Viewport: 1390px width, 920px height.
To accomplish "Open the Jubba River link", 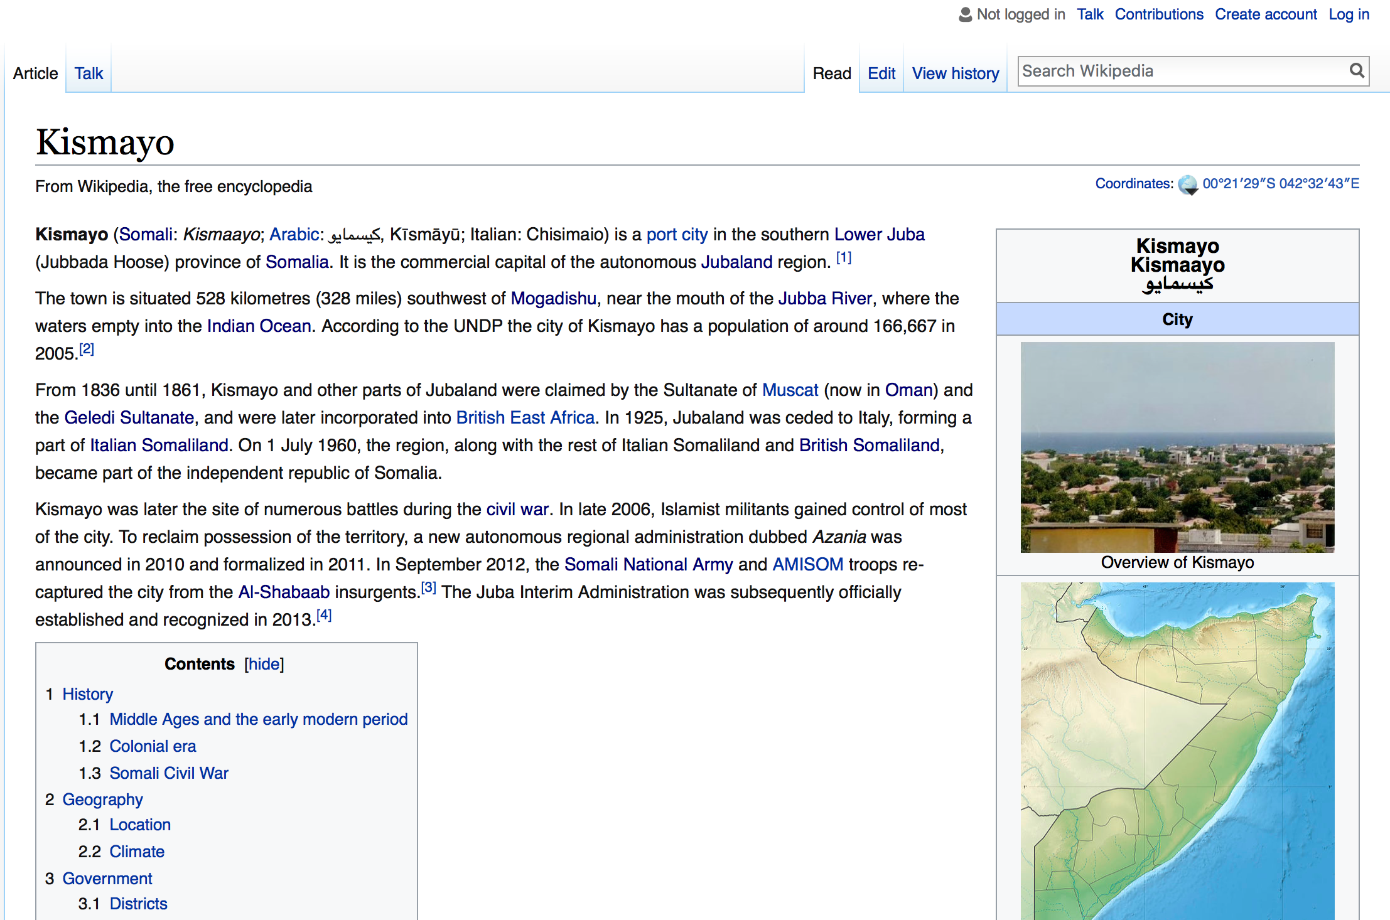I will tap(825, 298).
